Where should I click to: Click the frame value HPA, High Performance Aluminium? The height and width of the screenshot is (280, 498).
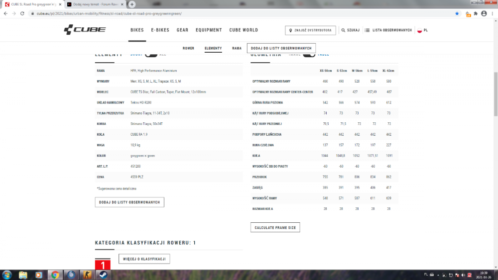tap(153, 71)
